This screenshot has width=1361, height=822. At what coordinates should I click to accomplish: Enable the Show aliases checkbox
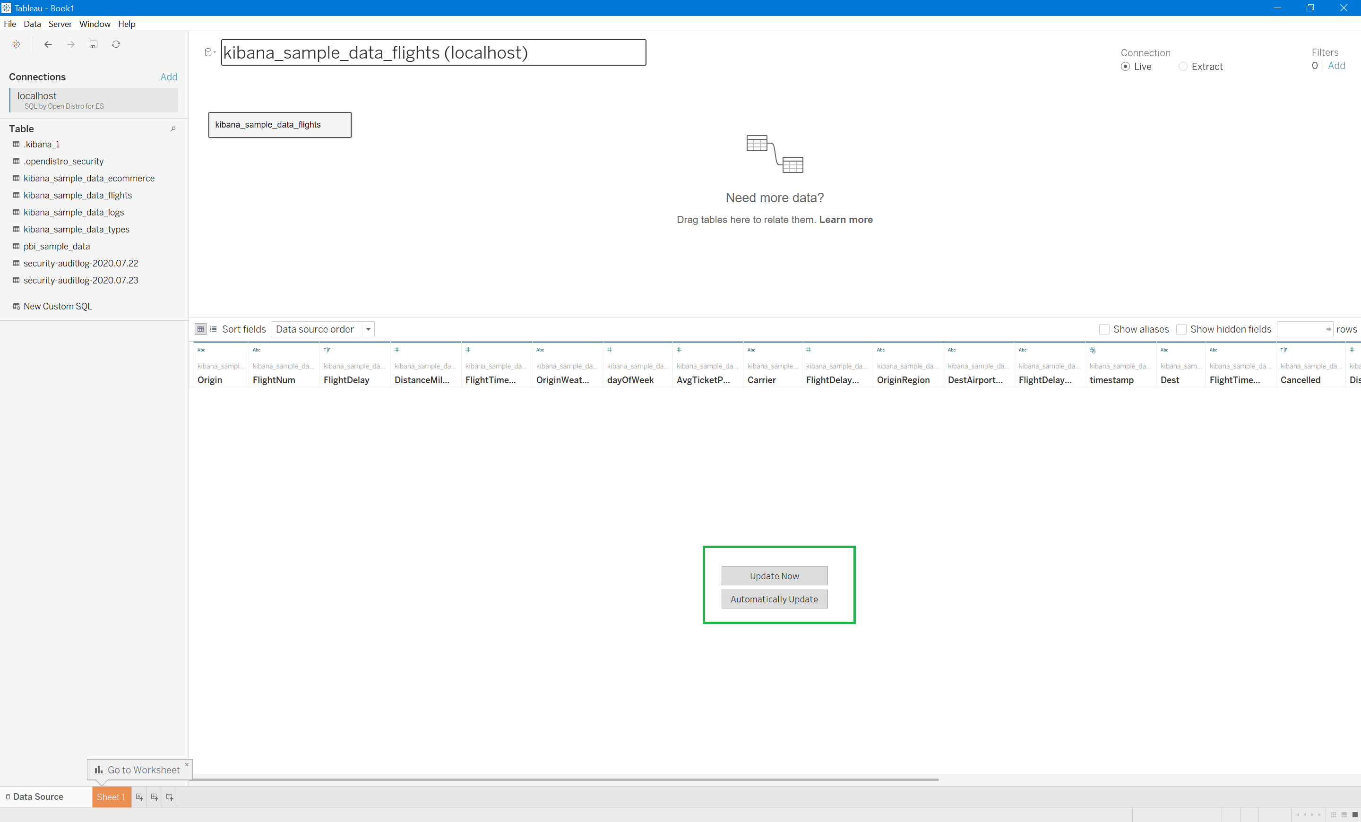1104,329
